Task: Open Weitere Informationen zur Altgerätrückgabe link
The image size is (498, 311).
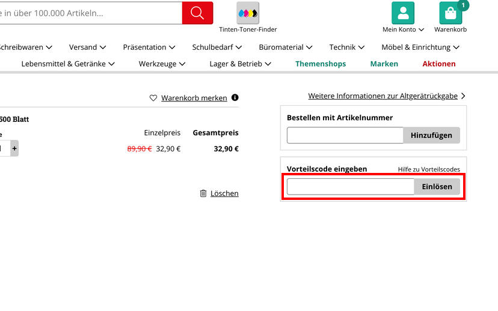Action: coord(383,96)
